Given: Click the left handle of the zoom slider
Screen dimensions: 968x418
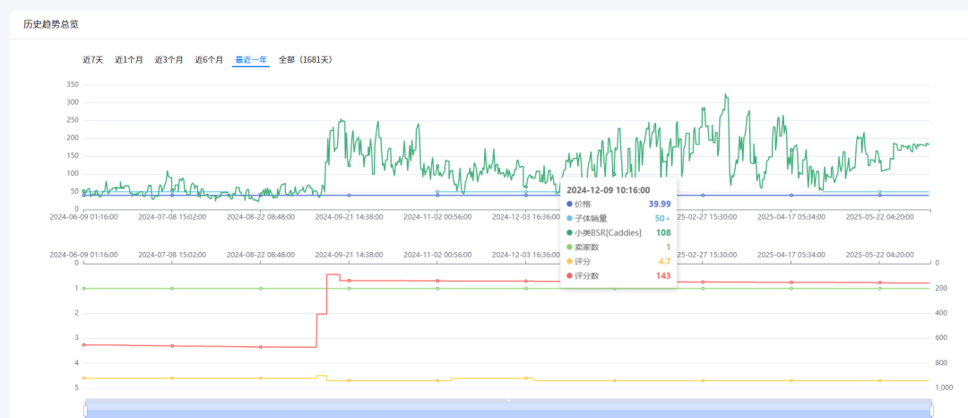Looking at the screenshot, I should click(x=85, y=410).
